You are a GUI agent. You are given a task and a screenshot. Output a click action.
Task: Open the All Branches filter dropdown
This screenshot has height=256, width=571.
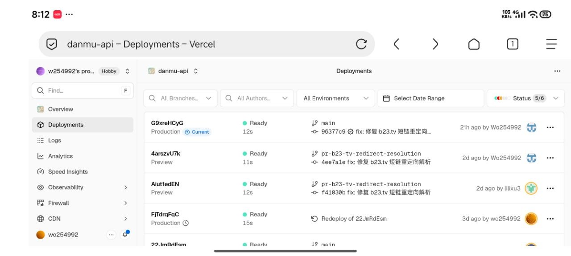click(180, 98)
